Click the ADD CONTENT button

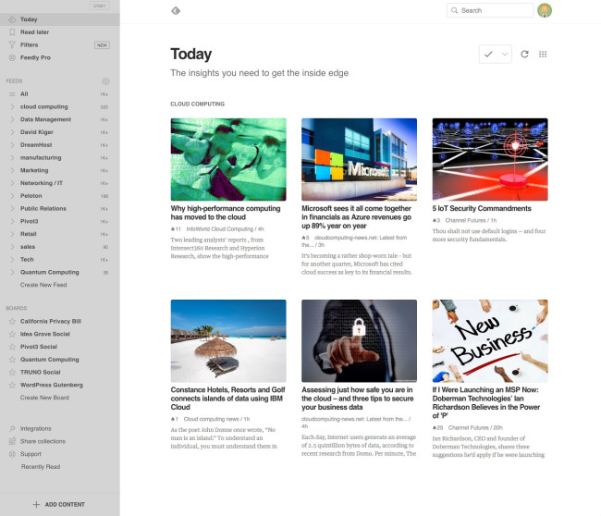pyautogui.click(x=59, y=504)
